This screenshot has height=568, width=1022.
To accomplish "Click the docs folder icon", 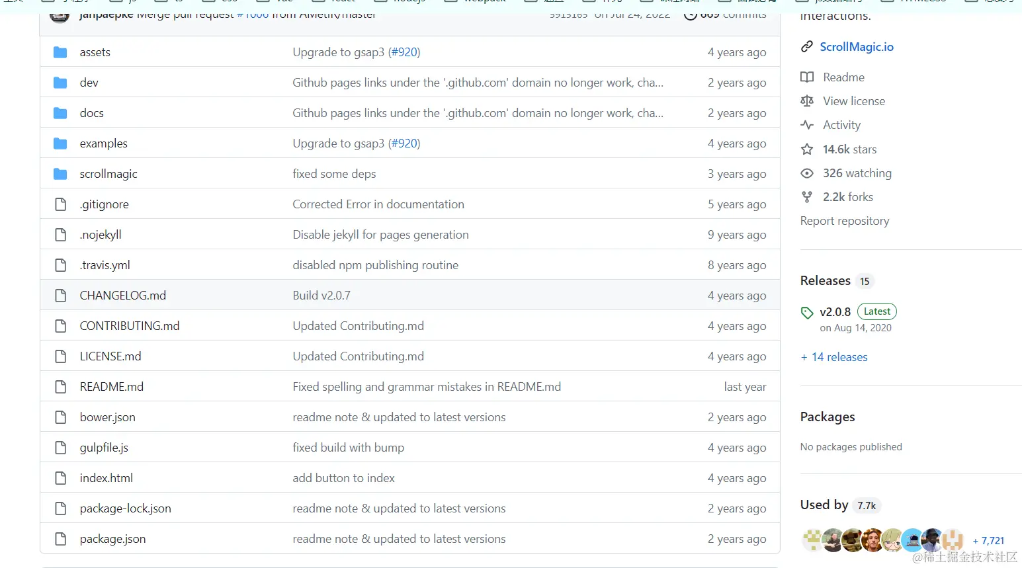I will point(60,113).
